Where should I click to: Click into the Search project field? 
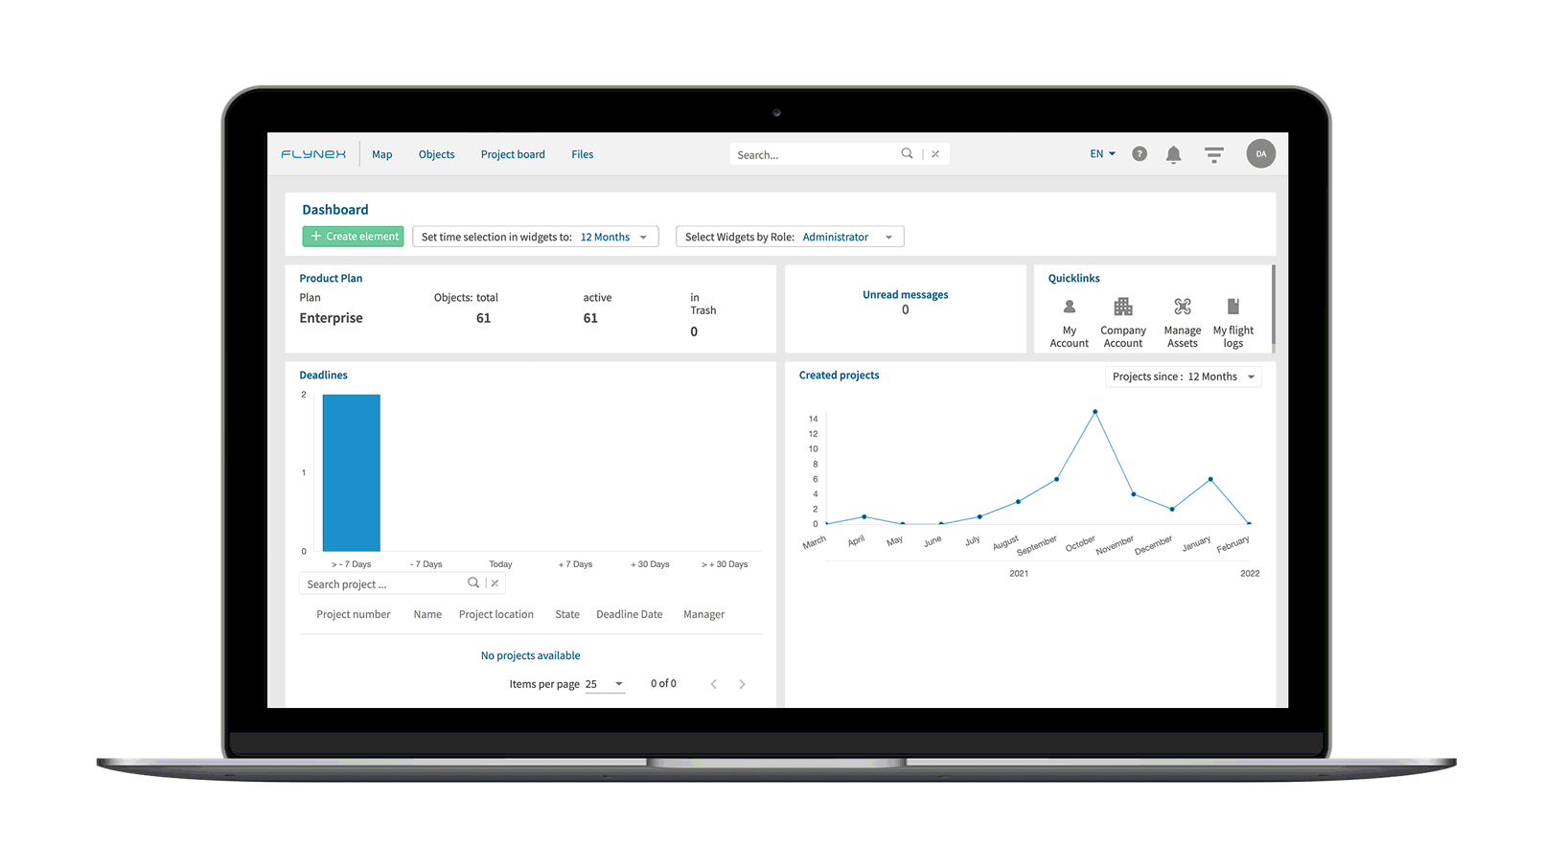coord(383,584)
